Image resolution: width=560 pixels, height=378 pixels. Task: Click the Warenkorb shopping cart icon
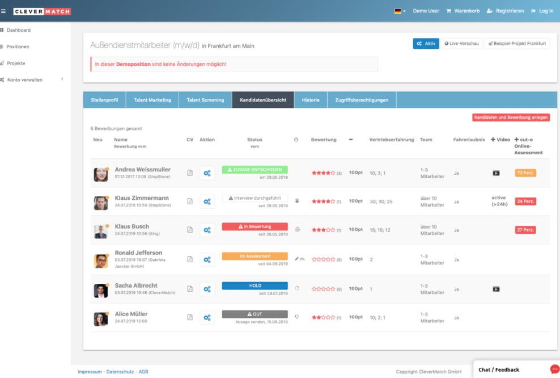pyautogui.click(x=448, y=10)
